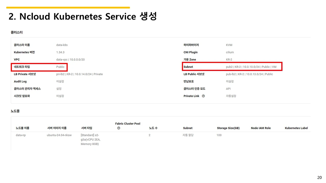Select the cluster name value data-k8s
The width and height of the screenshot is (326, 183).
pyautogui.click(x=62, y=45)
